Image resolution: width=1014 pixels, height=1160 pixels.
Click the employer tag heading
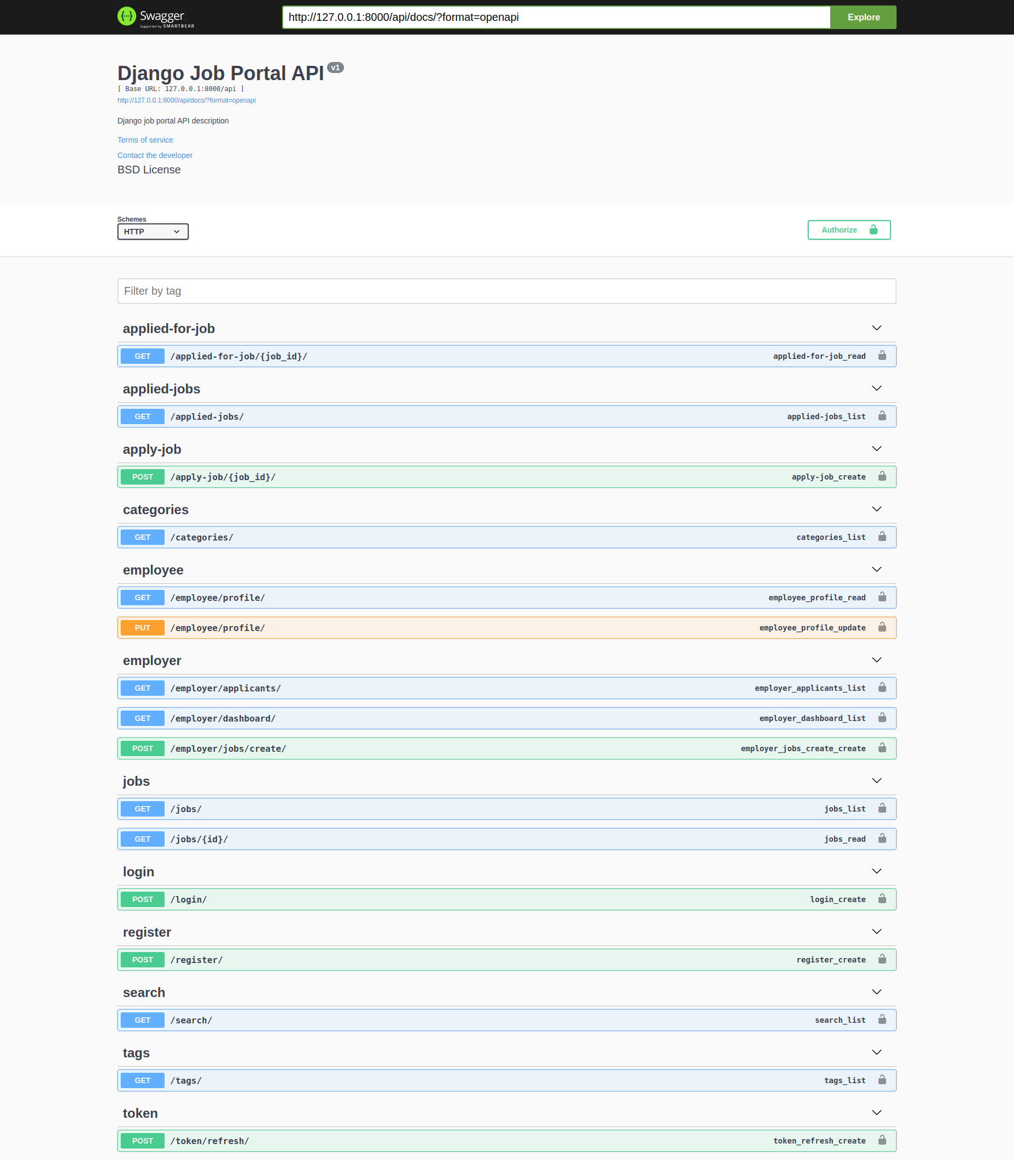click(152, 660)
